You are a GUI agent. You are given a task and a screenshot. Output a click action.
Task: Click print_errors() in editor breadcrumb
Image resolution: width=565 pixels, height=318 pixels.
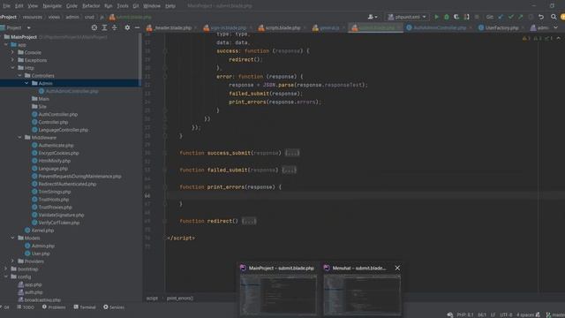(180, 299)
